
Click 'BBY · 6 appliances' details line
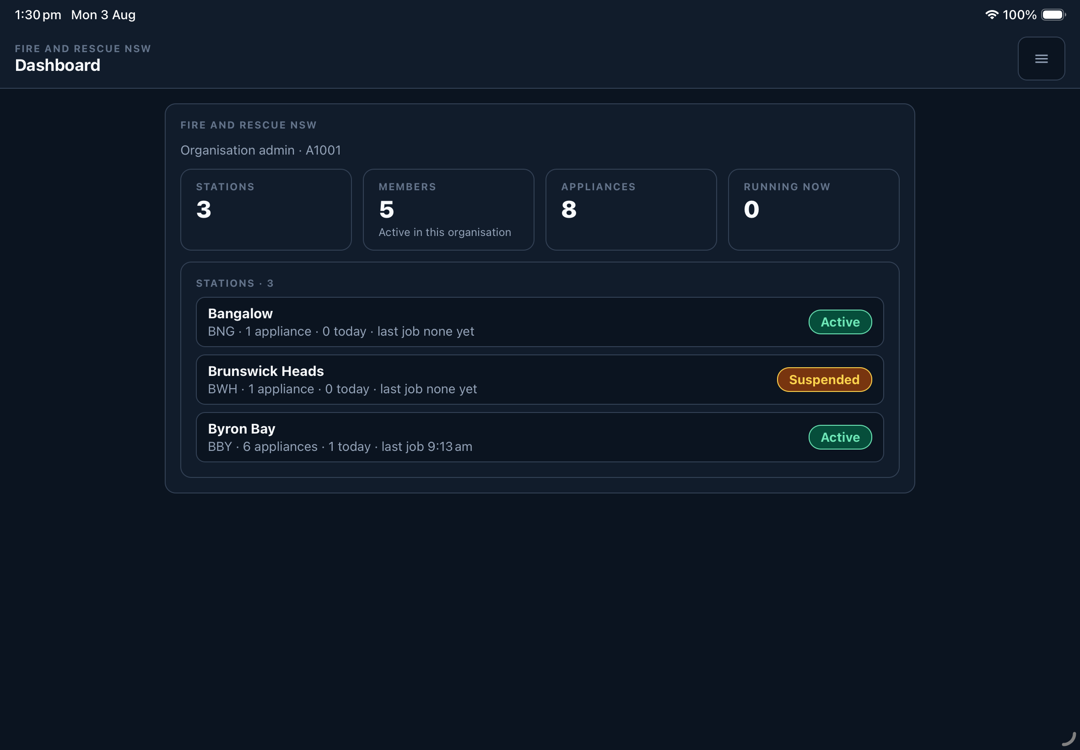(x=340, y=447)
